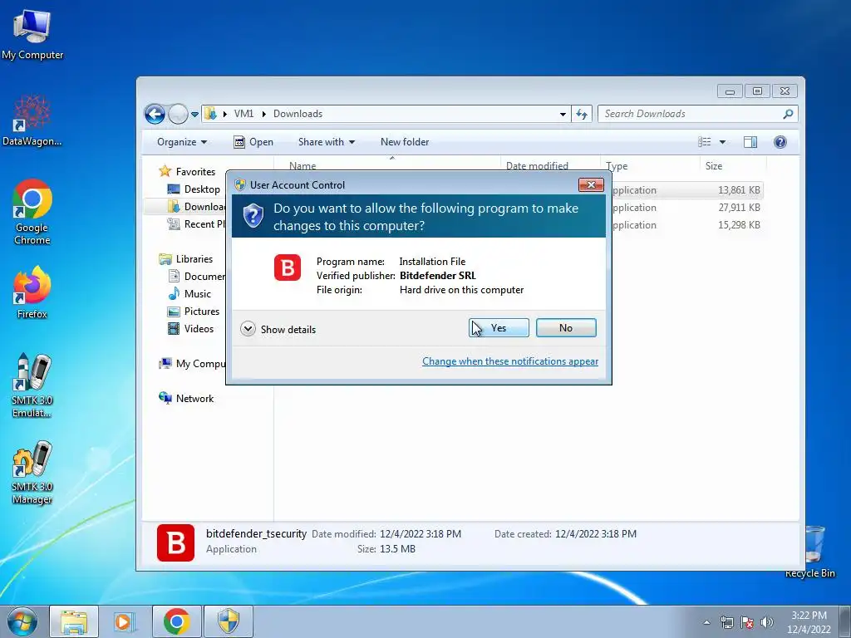The height and width of the screenshot is (638, 851).
Task: Open Music library
Action: click(x=189, y=293)
